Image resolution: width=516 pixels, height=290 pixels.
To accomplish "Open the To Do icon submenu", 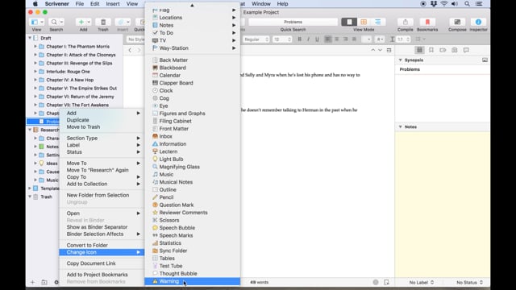I will pyautogui.click(x=192, y=33).
